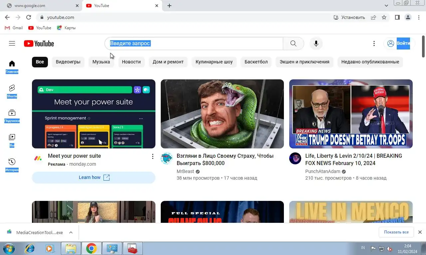Expand MediaCreationTool download options chevron
Image resolution: width=426 pixels, height=255 pixels.
tap(71, 232)
